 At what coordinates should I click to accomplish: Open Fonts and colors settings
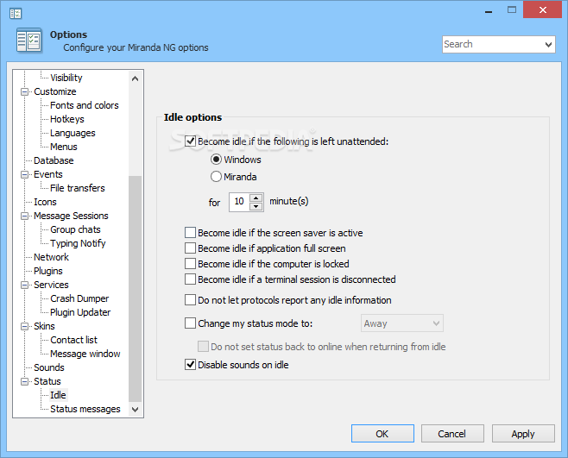pyautogui.click(x=84, y=105)
